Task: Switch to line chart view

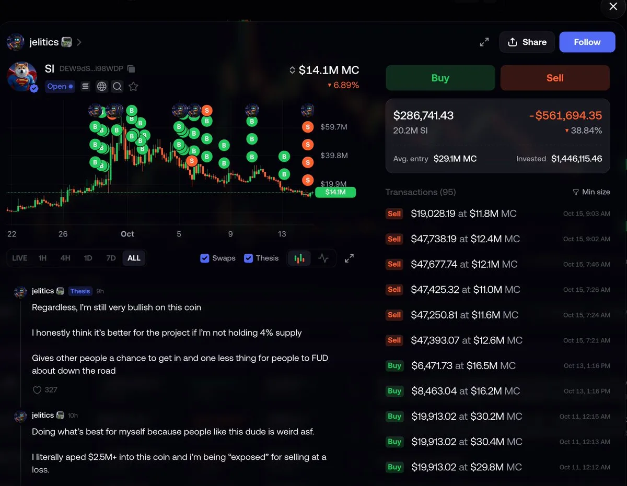Action: pyautogui.click(x=323, y=258)
